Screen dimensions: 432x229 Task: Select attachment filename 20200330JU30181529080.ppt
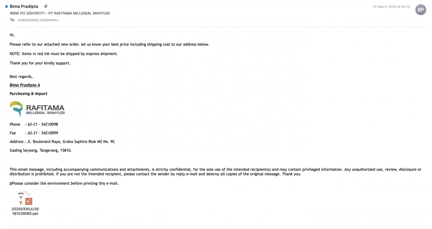point(25,211)
